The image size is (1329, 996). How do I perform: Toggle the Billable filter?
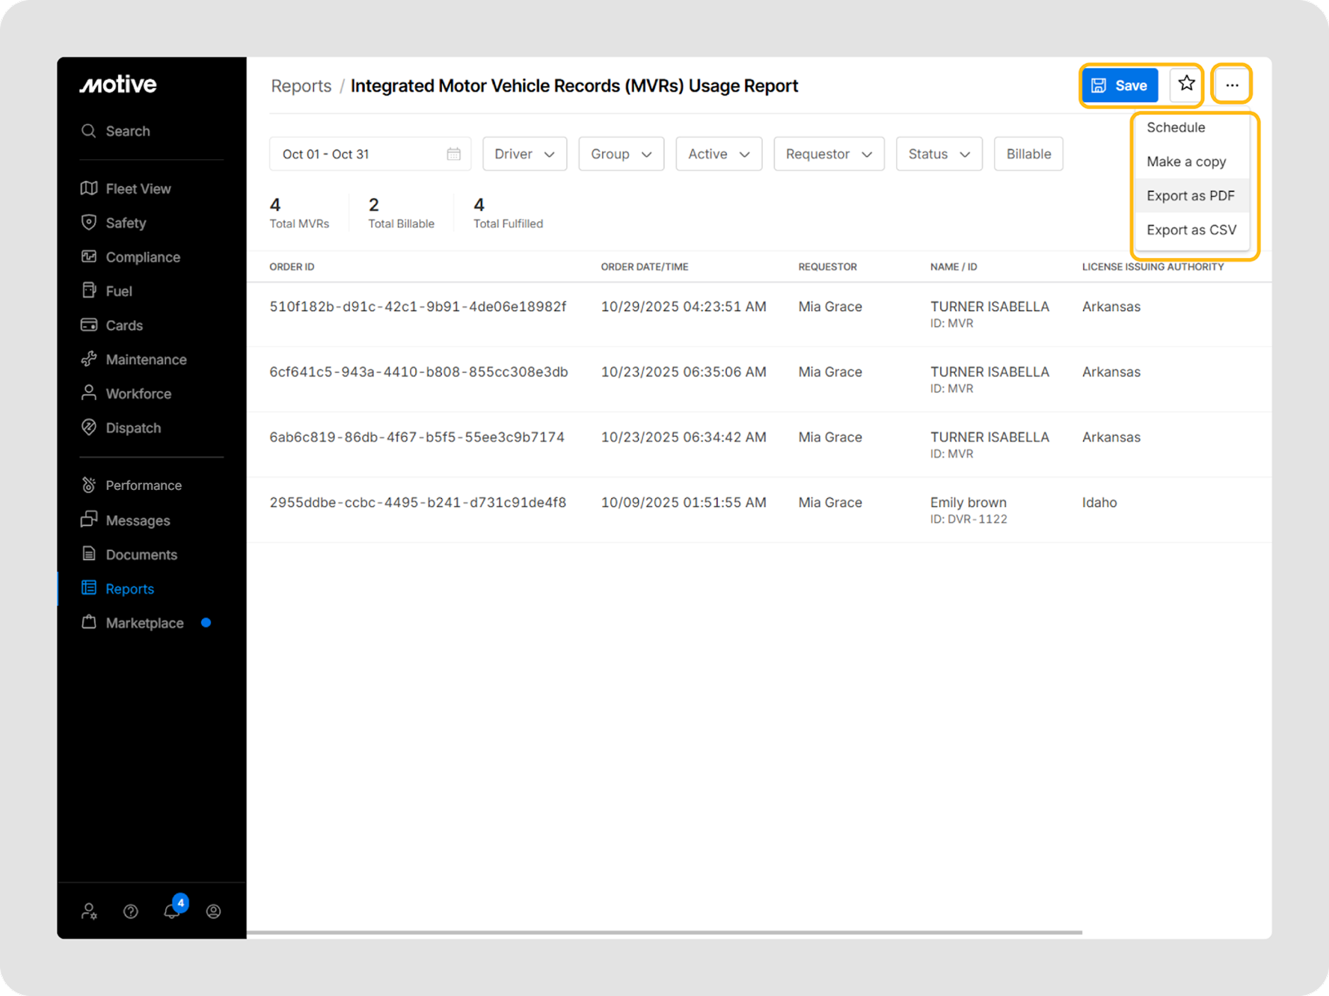coord(1028,154)
